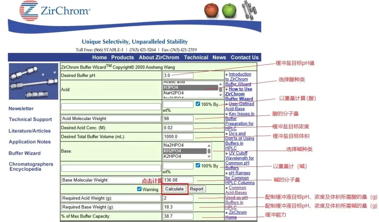This screenshot has height=222, width=379.
Task: Click the user-defined base name field
Action: (x=111, y=168)
